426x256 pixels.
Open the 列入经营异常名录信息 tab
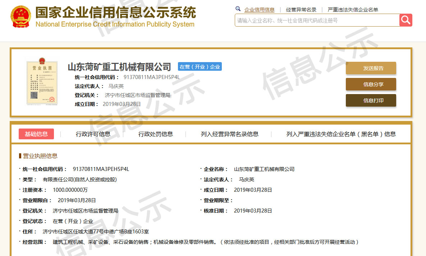(x=229, y=134)
